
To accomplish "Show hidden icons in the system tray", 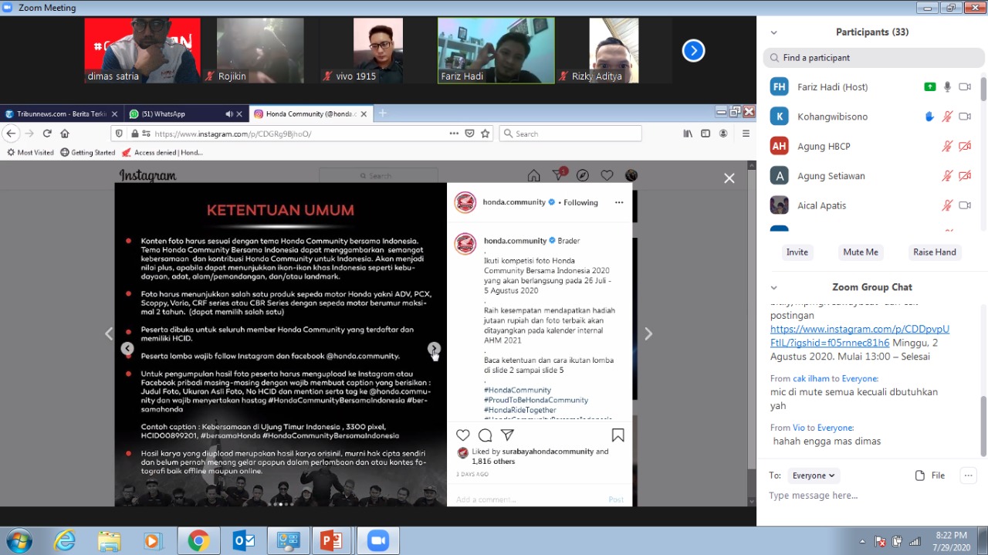I will coord(863,541).
